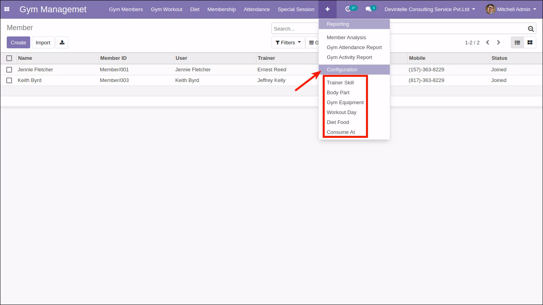
Task: Open the activities clock icon
Action: tap(348, 9)
